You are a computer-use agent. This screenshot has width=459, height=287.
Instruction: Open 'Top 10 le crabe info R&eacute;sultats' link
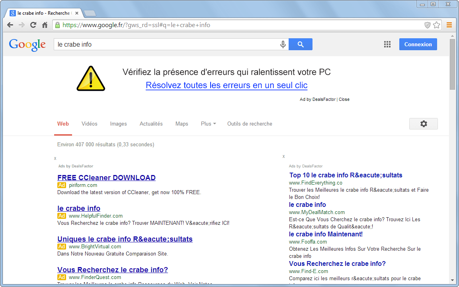click(346, 175)
